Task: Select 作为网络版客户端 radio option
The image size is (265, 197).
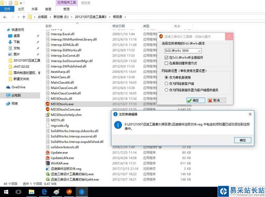Action: click(x=167, y=83)
